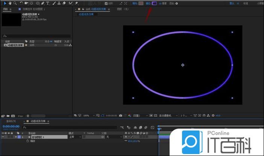Open the purple stroke color swatch

(x=154, y=3)
